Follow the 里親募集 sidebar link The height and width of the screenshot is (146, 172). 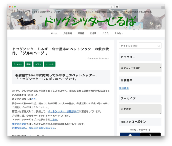pyautogui.click(x=124, y=88)
